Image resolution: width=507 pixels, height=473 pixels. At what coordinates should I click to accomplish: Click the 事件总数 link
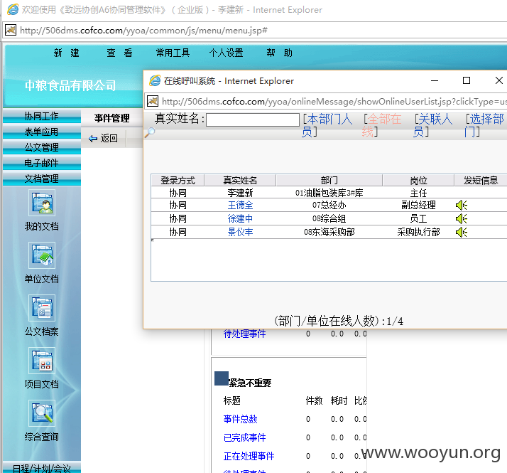coord(240,419)
